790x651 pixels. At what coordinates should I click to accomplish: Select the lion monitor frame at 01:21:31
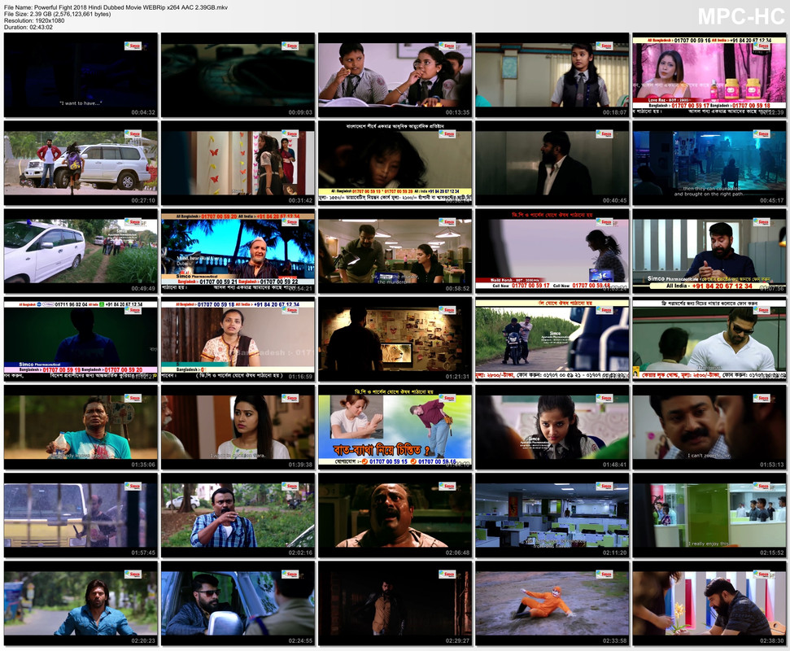point(395,339)
